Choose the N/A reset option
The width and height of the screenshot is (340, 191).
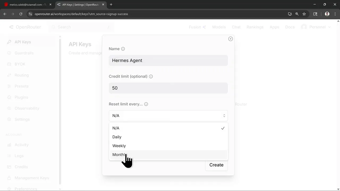(168, 128)
